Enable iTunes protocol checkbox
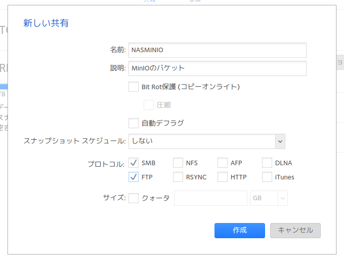The height and width of the screenshot is (262, 344). [267, 177]
